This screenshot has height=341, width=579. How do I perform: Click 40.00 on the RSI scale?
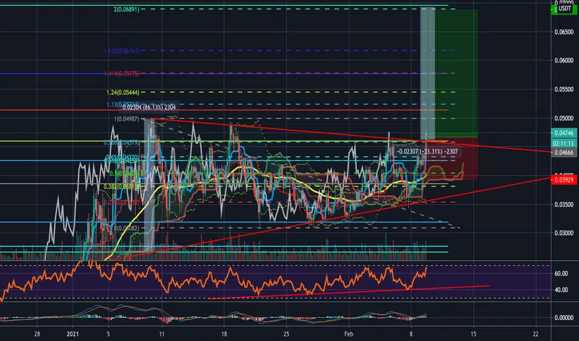coord(561,290)
